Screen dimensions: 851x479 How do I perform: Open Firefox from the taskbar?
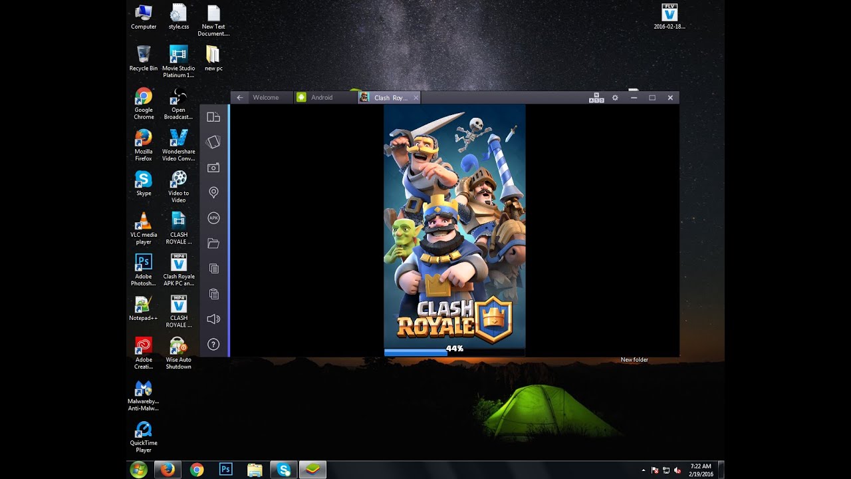tap(168, 470)
